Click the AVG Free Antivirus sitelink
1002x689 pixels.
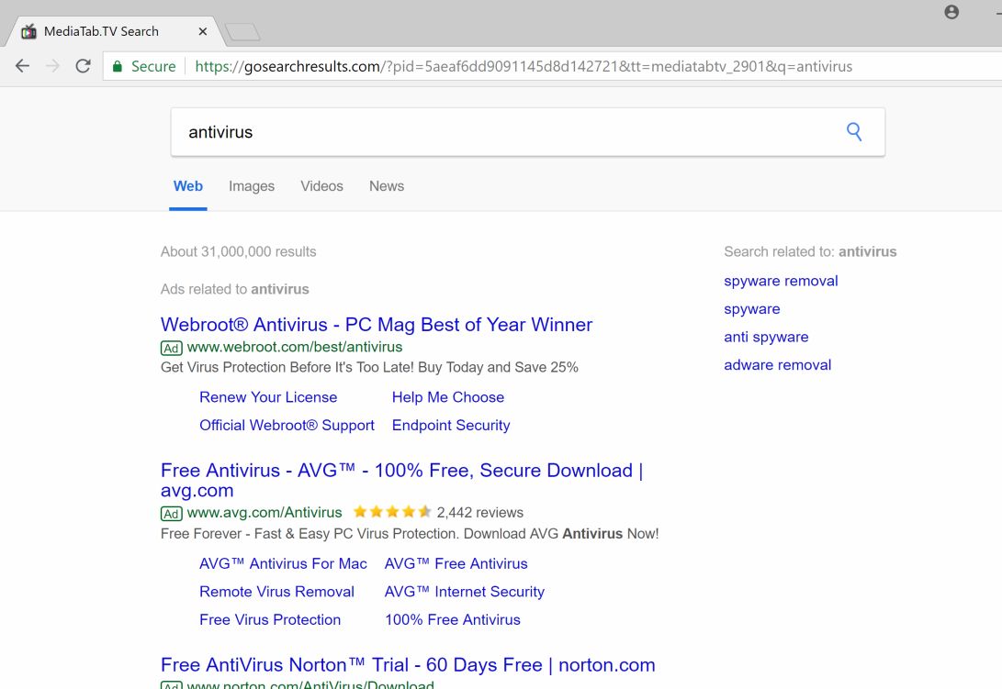[x=456, y=563]
